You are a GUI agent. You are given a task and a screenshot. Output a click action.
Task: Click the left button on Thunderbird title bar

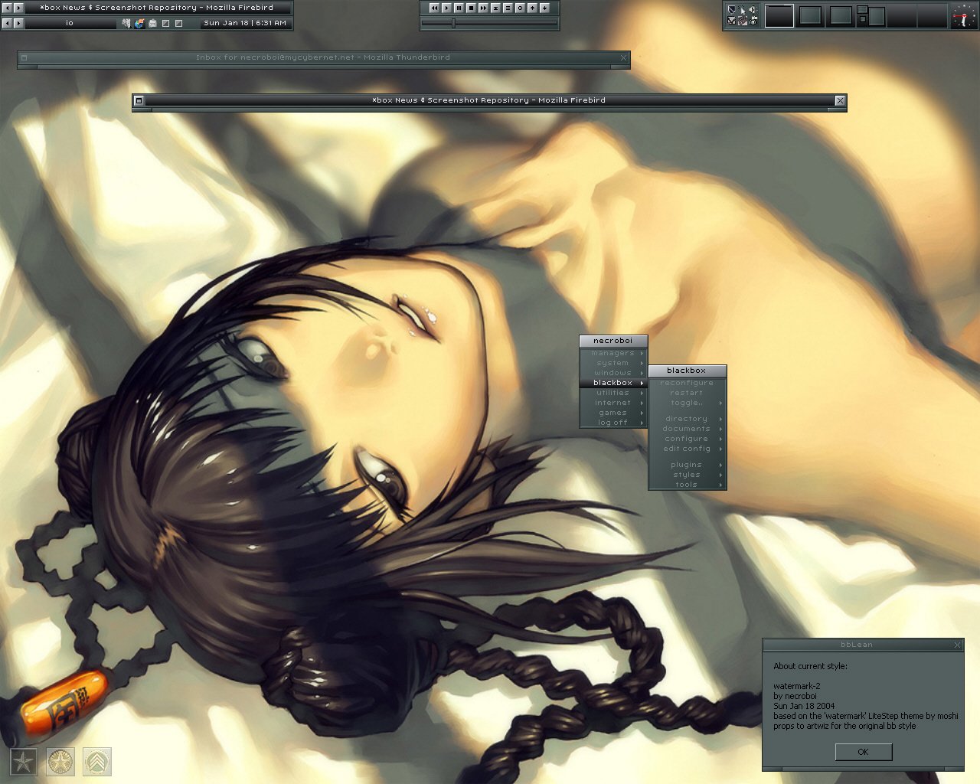click(x=24, y=57)
